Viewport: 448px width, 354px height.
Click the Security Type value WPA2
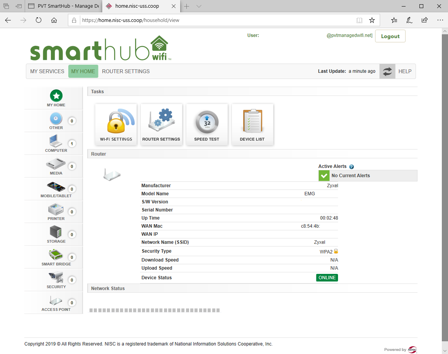point(326,252)
